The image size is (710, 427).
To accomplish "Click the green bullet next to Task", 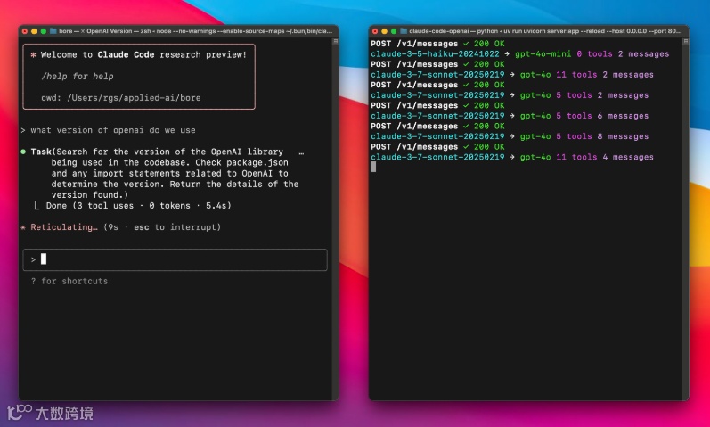I will pyautogui.click(x=23, y=152).
